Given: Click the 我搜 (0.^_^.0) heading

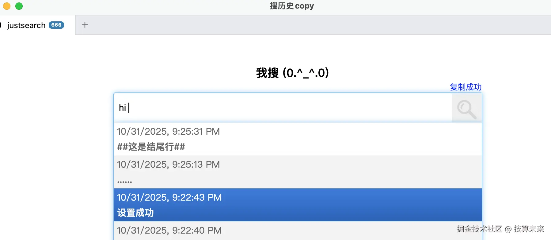Looking at the screenshot, I should tap(292, 73).
